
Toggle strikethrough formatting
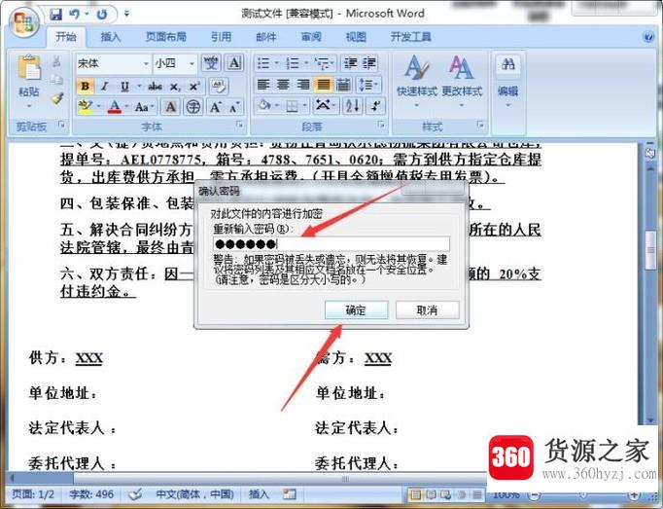tap(156, 87)
